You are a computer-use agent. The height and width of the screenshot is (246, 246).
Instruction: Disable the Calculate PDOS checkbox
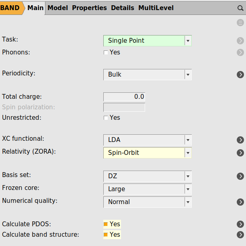click(106, 224)
